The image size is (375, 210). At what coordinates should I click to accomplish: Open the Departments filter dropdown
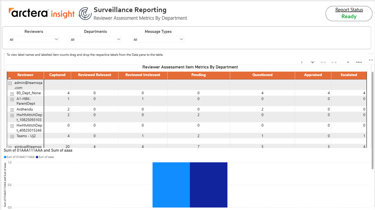pos(95,39)
